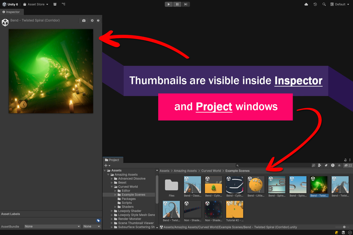The image size is (353, 235).
Task: Open the Default layout dropdown
Action: 340,4
